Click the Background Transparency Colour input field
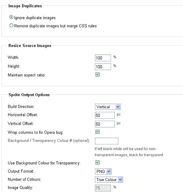The image size is (183, 192). click(x=106, y=141)
